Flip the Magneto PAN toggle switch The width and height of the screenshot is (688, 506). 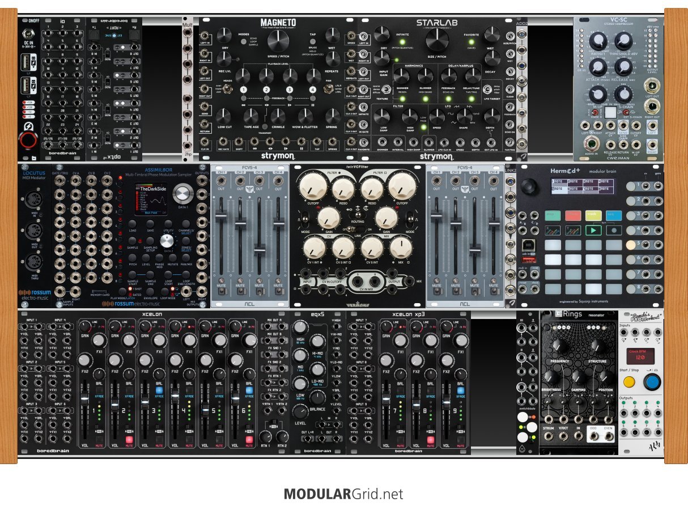click(x=330, y=90)
